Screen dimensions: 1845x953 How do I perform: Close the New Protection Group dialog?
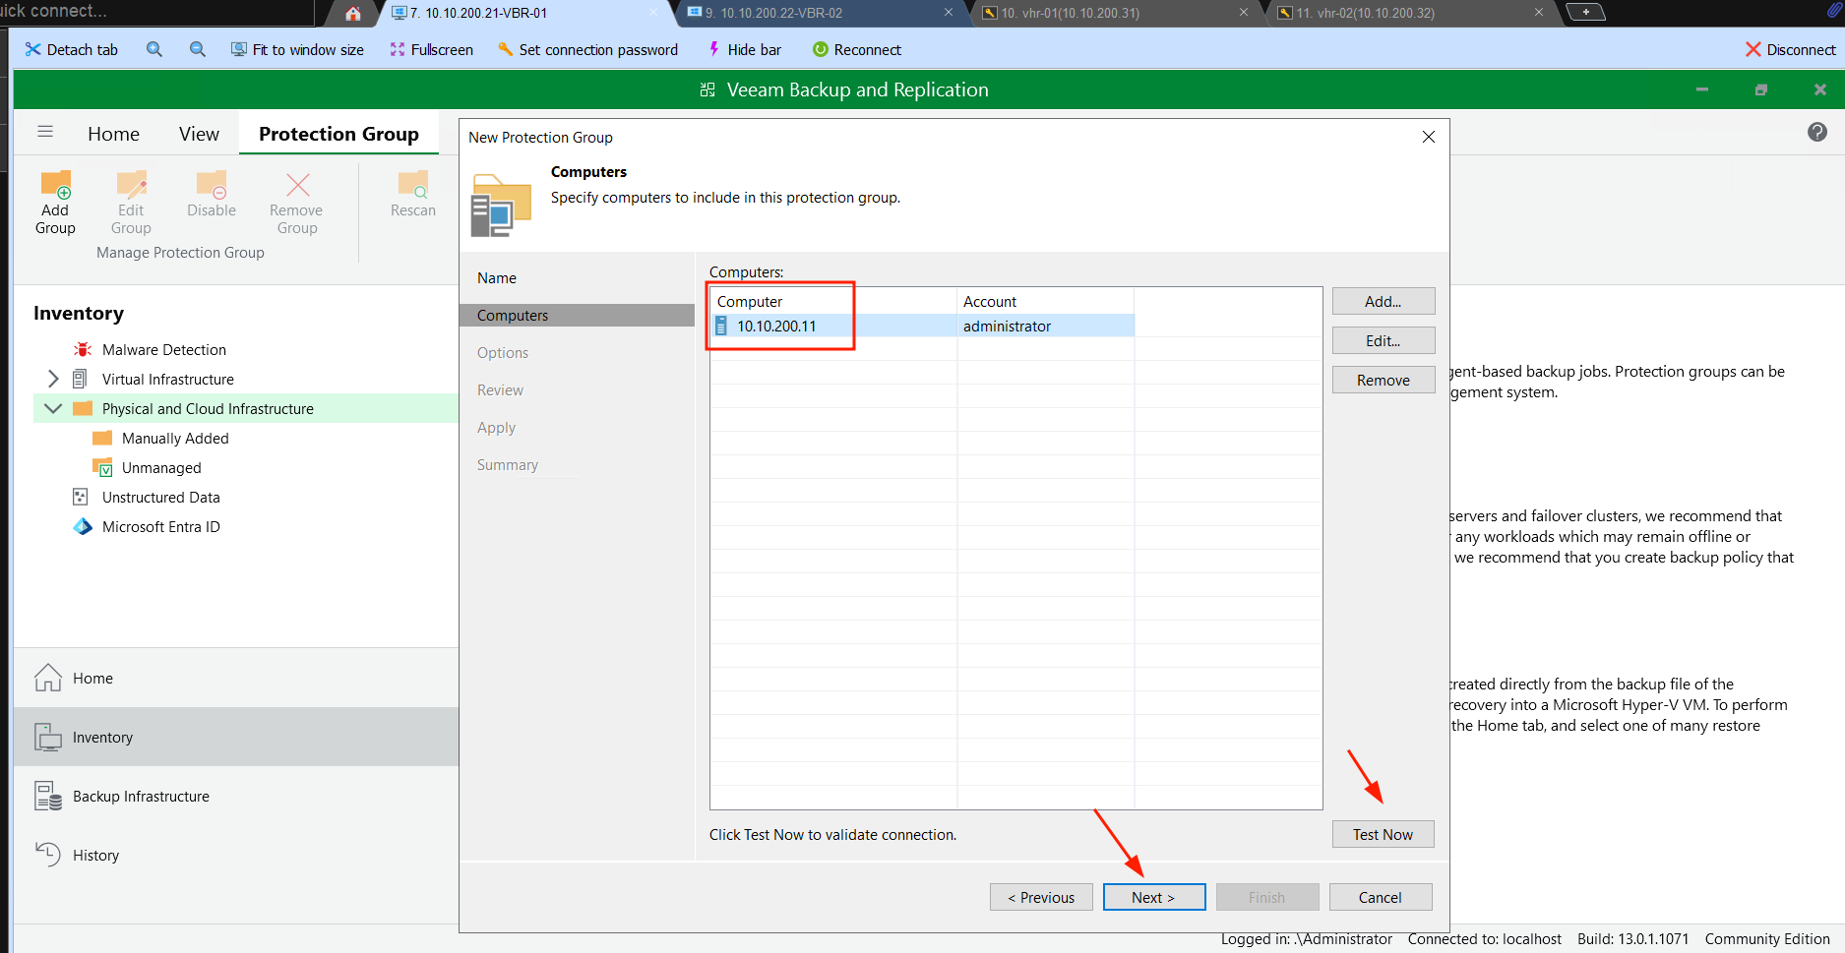(x=1428, y=137)
